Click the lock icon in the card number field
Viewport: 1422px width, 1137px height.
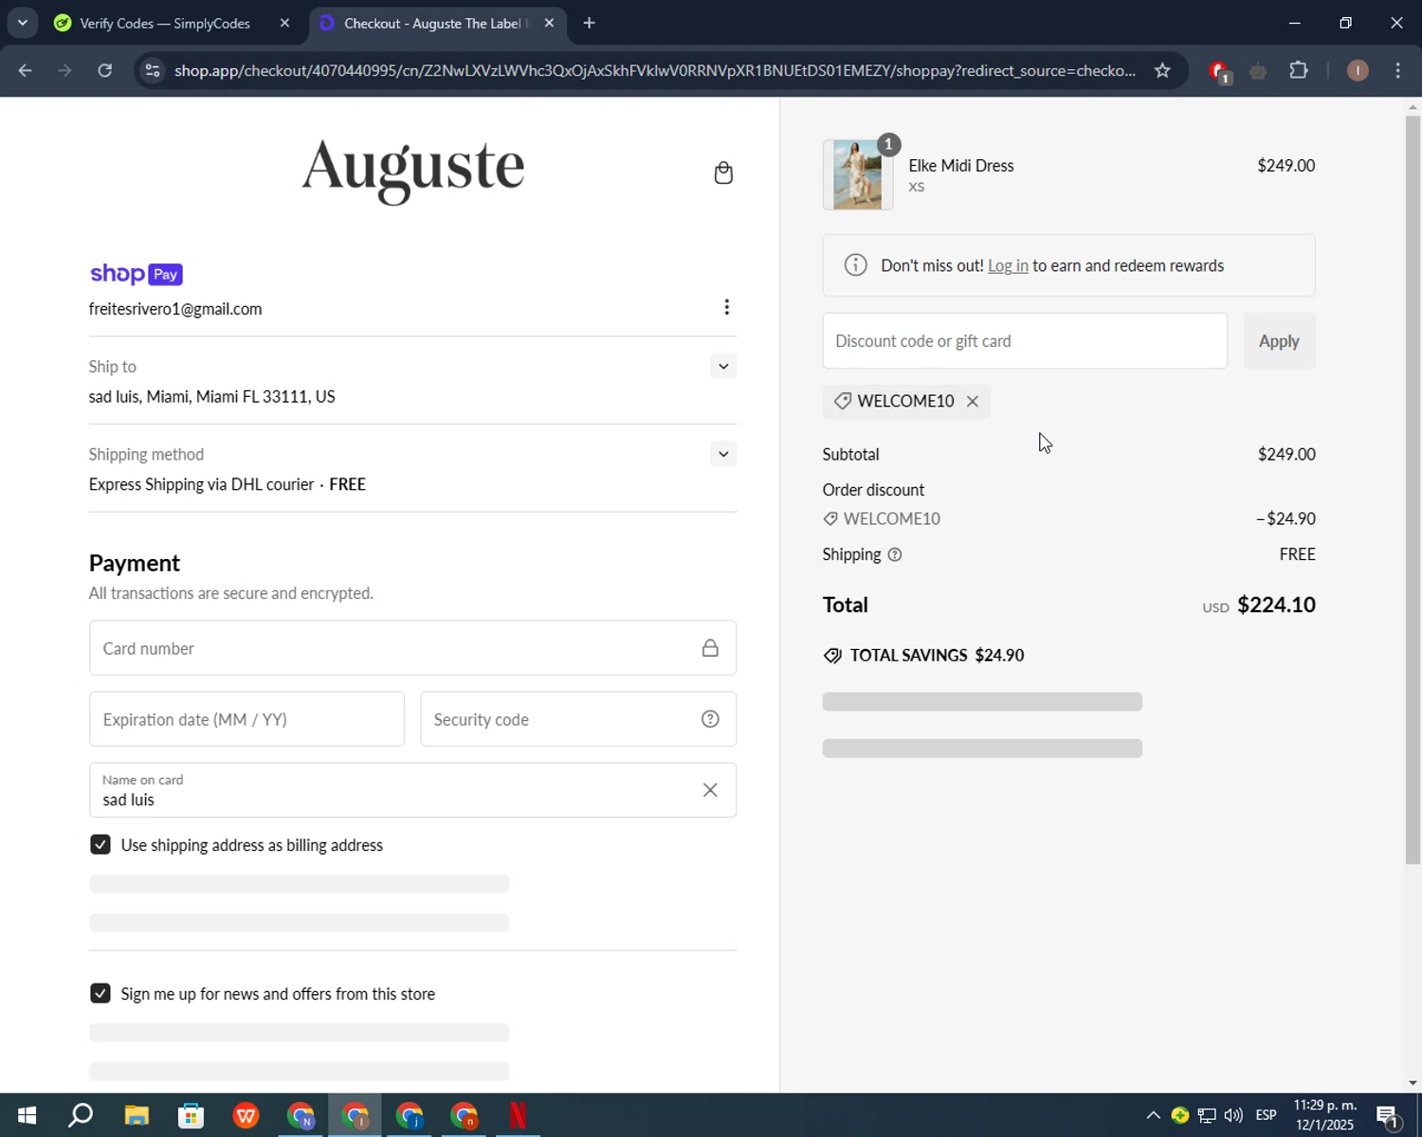[x=710, y=648]
